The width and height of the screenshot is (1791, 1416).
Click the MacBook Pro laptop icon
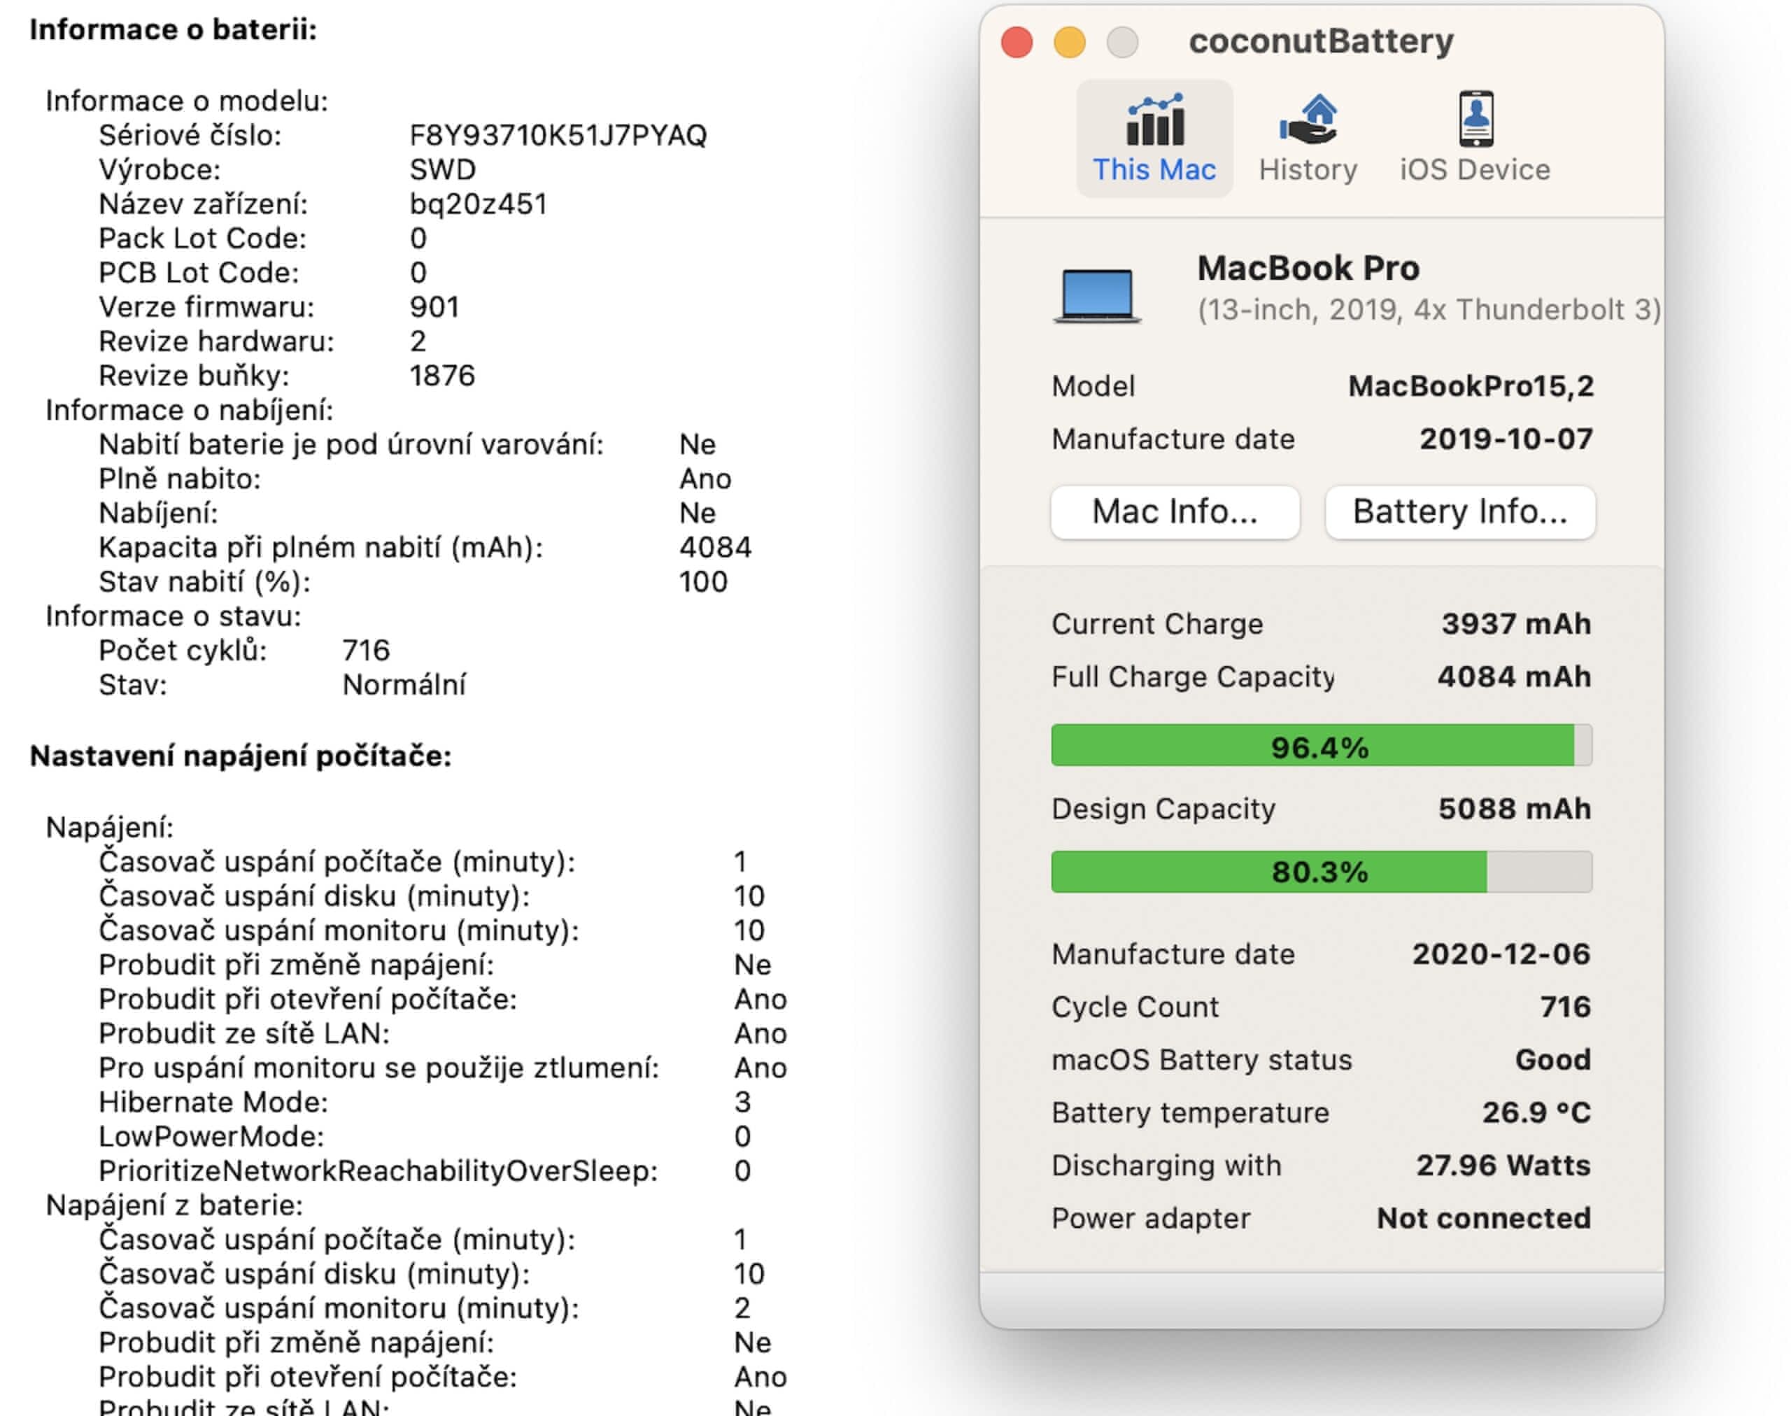pyautogui.click(x=1096, y=295)
